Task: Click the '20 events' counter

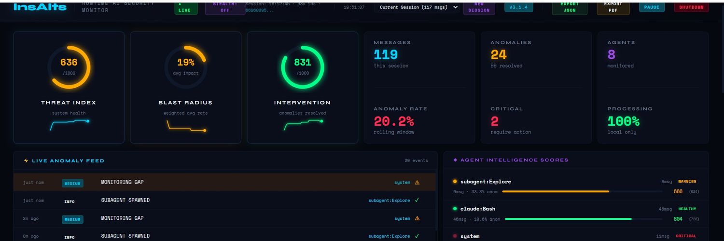Action: point(416,161)
